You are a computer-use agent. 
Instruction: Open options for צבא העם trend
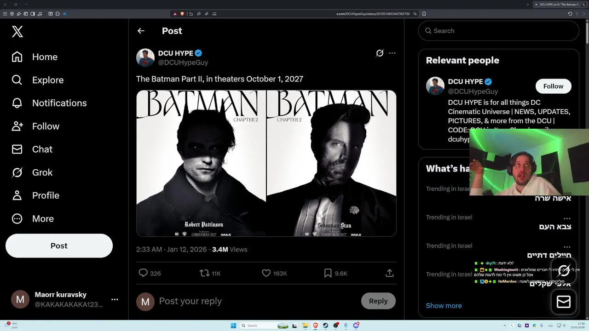pyautogui.click(x=567, y=218)
